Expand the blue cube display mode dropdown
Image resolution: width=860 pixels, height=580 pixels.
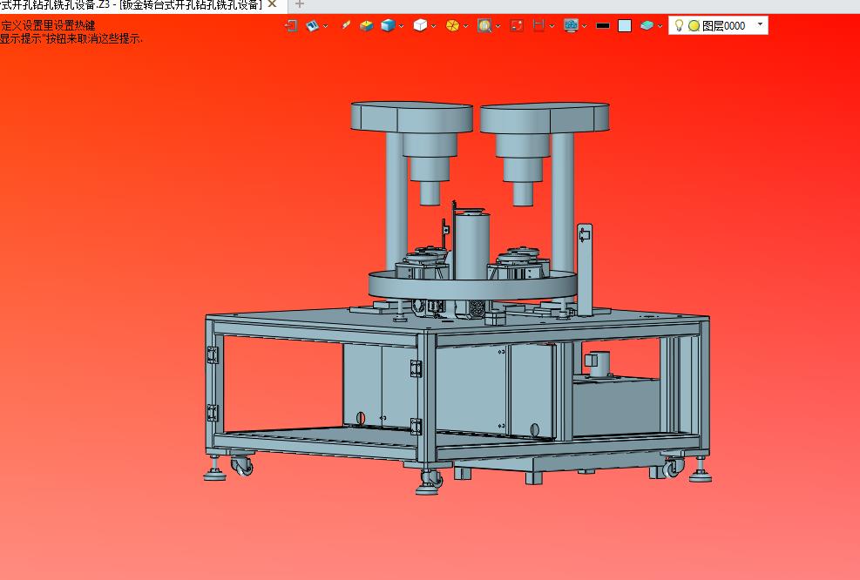click(x=402, y=26)
